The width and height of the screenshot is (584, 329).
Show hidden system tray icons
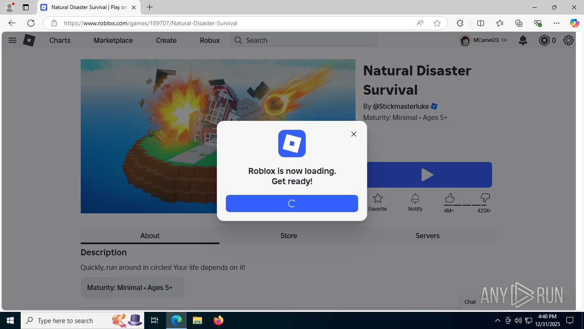(x=498, y=320)
